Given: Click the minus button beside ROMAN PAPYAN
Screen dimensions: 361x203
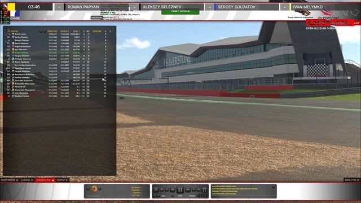Looking at the screenshot, I should tap(59, 7).
